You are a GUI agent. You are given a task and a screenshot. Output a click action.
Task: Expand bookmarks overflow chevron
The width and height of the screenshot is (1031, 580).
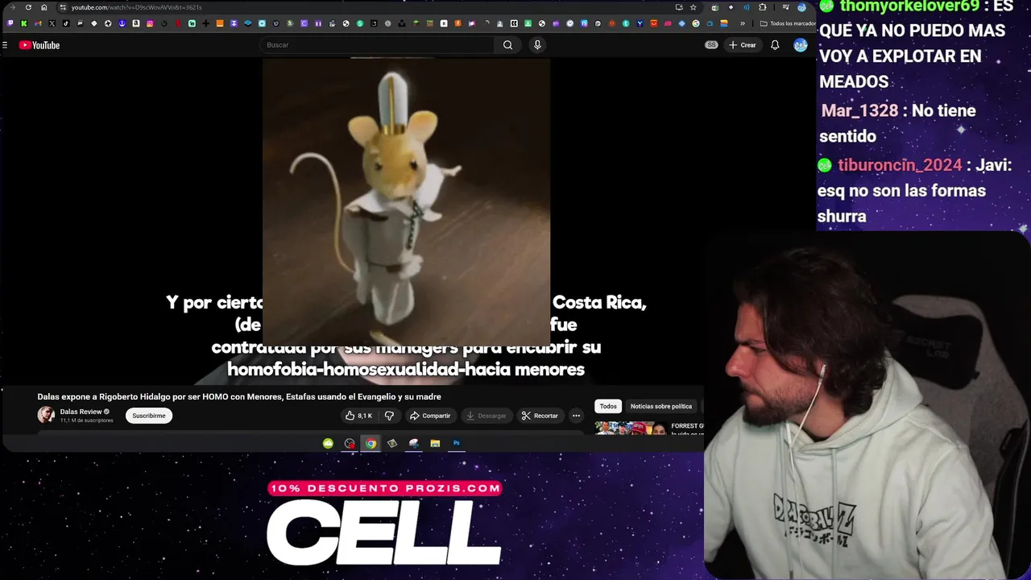click(743, 23)
